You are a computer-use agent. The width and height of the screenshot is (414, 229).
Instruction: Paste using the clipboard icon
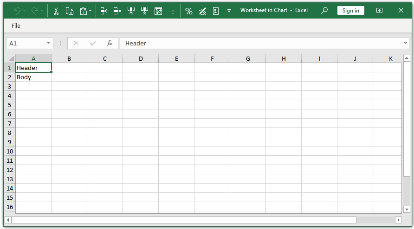click(84, 11)
